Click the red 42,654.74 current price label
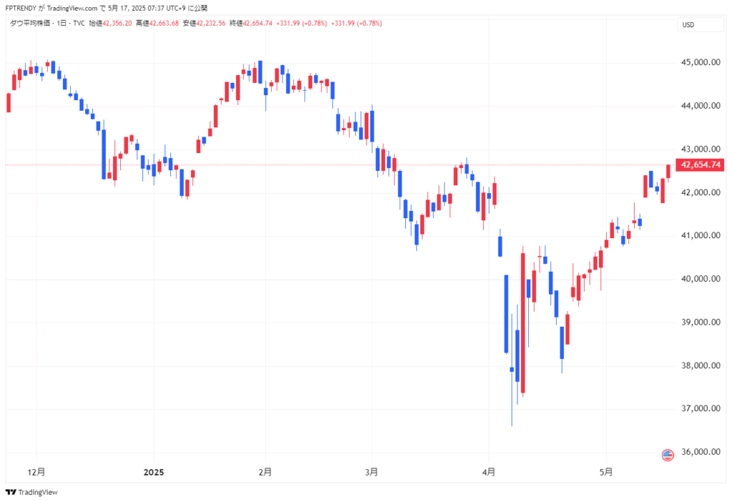 [701, 165]
